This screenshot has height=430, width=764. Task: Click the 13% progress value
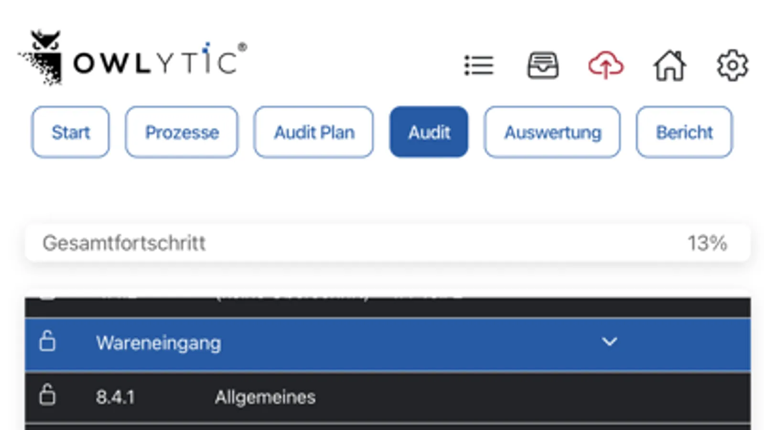point(707,243)
